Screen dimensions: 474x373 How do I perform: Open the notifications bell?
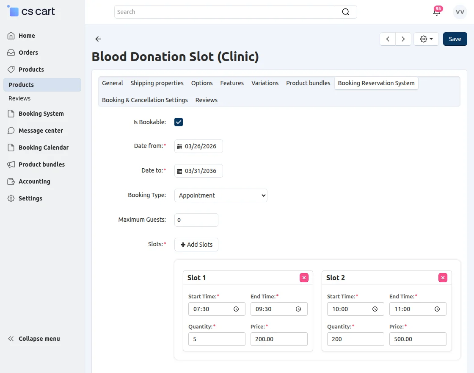point(437,12)
